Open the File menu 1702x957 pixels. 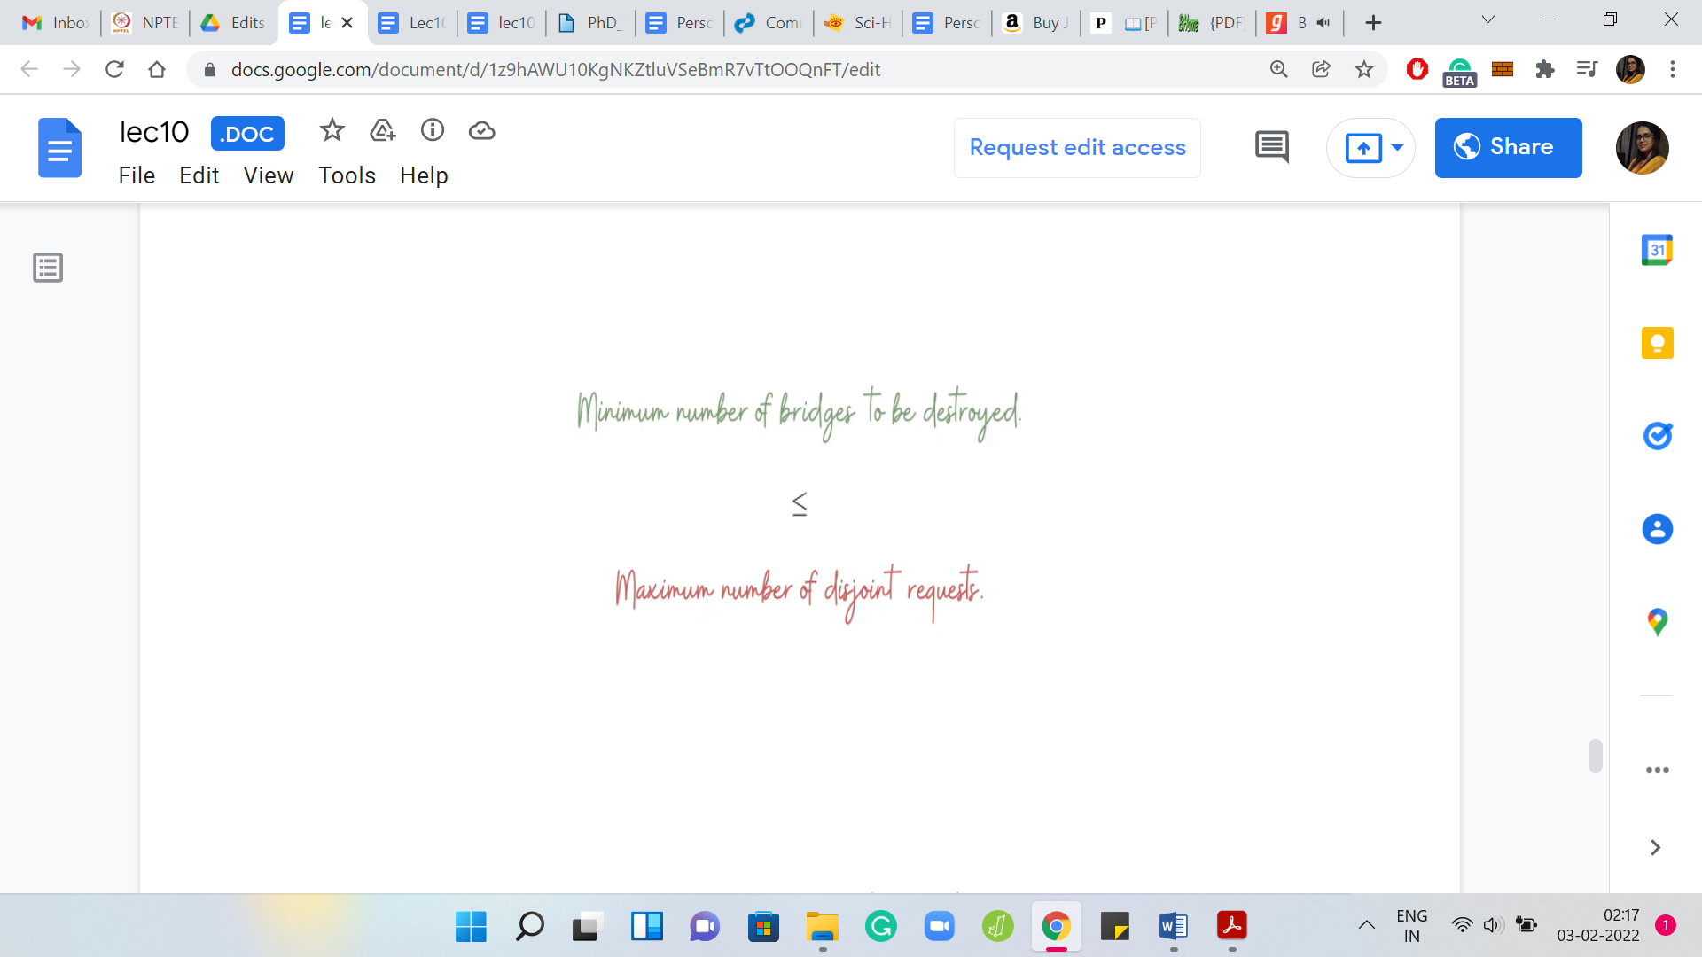[x=137, y=175]
